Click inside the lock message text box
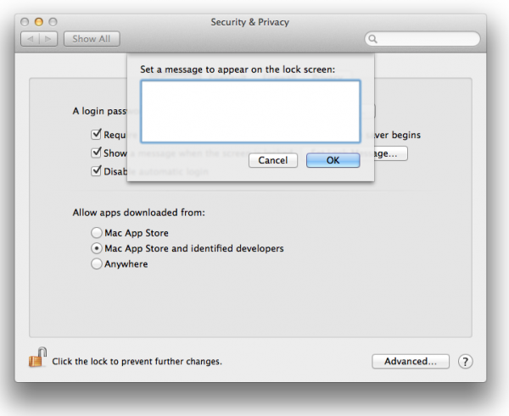 (250, 112)
